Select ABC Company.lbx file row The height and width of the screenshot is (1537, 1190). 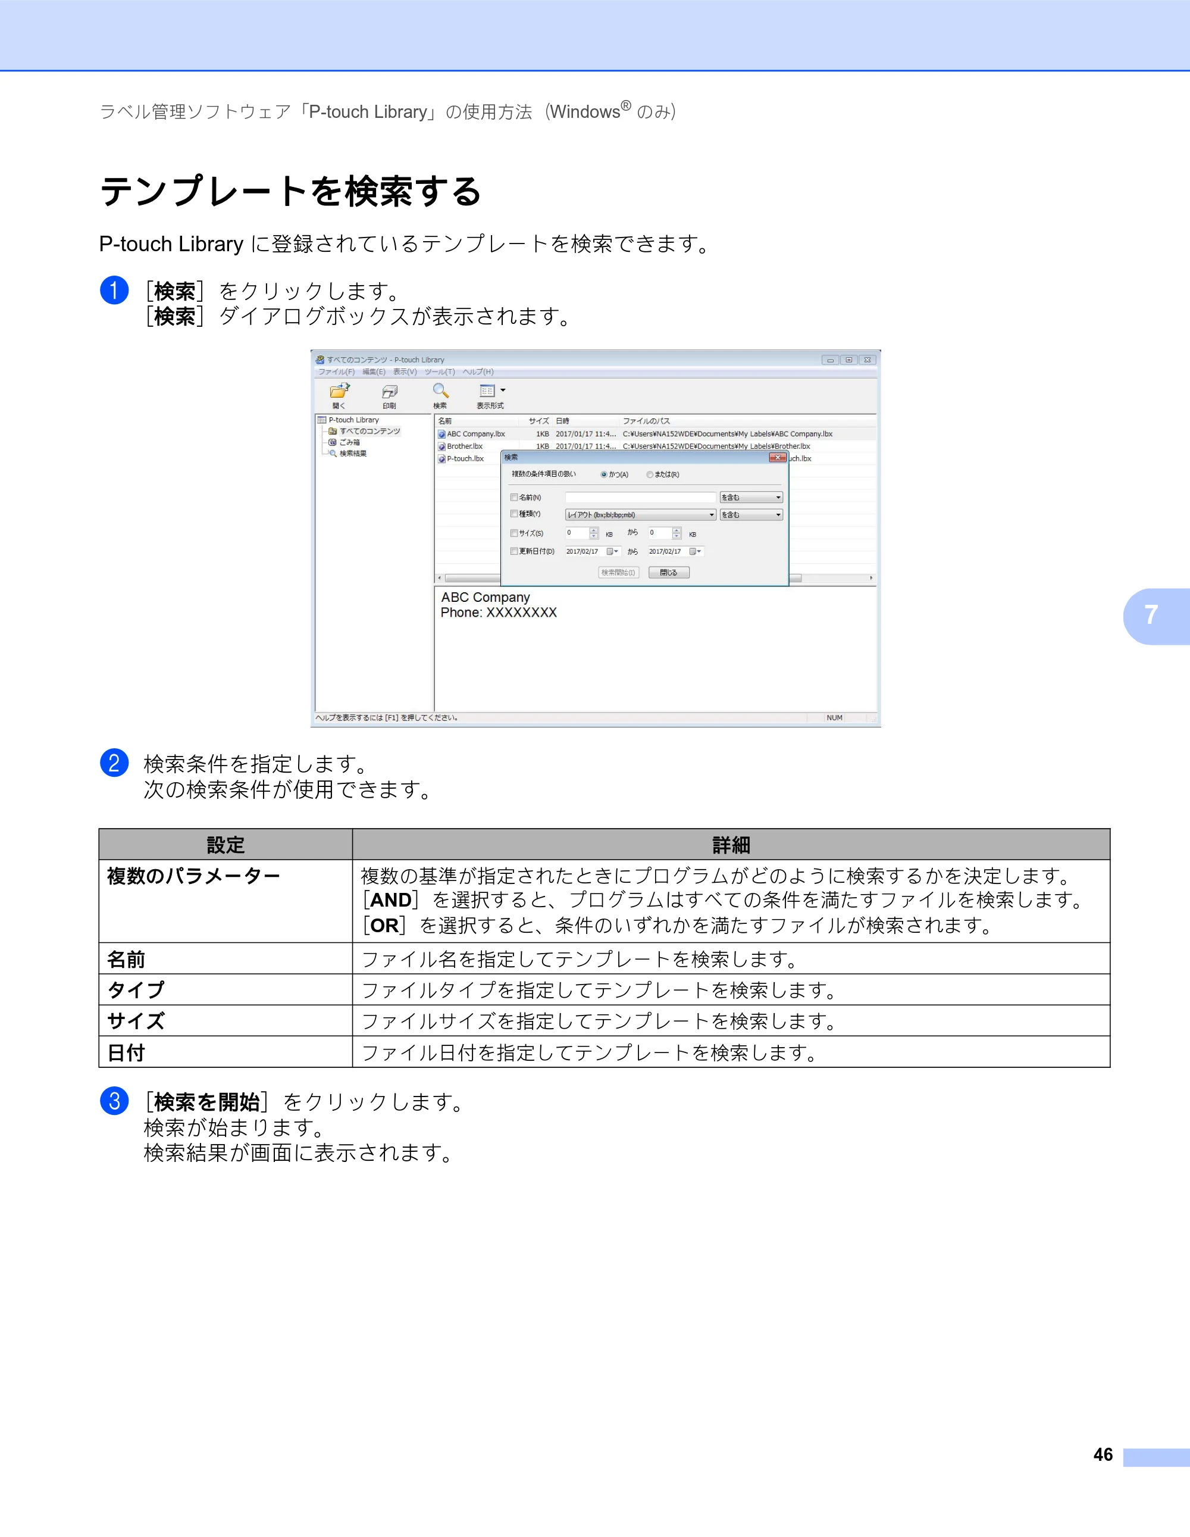coord(656,434)
